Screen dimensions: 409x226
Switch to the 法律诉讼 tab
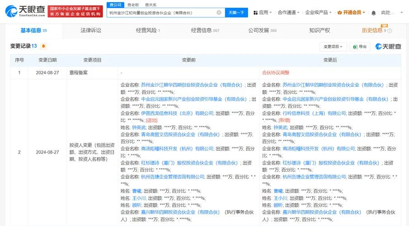click(91, 31)
